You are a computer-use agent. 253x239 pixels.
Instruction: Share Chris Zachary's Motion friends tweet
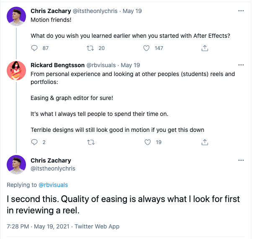tap(205, 48)
